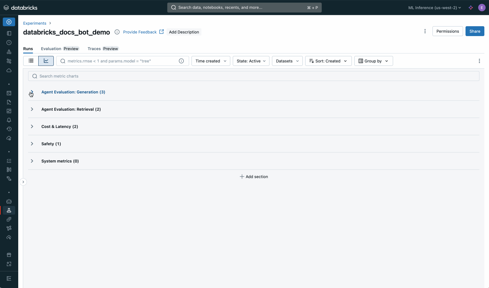The height and width of the screenshot is (288, 489).
Task: Open Recents clock icon in sidebar
Action: tap(9, 43)
